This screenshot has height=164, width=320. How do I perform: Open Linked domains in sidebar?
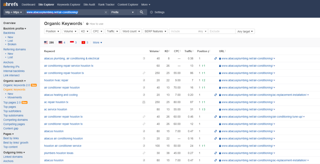pos(13,157)
